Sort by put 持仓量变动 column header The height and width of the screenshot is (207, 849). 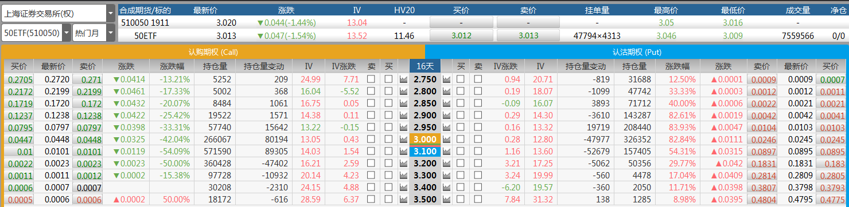coord(585,66)
